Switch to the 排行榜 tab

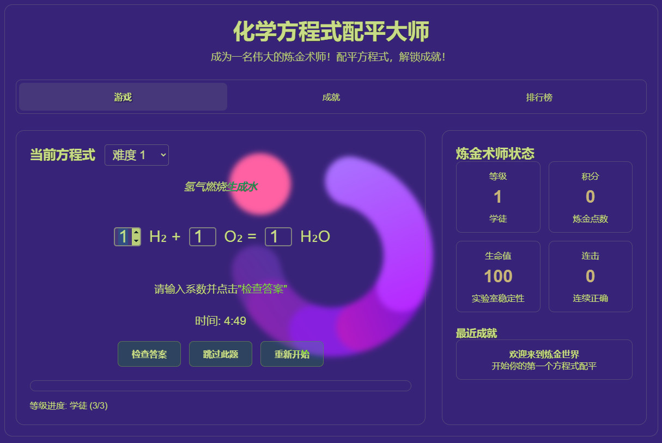540,96
